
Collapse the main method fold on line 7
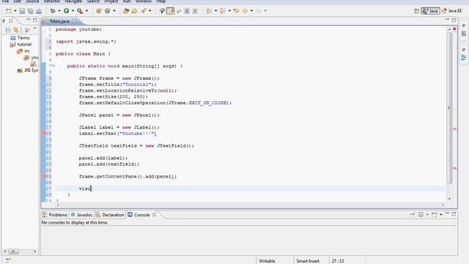pyautogui.click(x=53, y=65)
